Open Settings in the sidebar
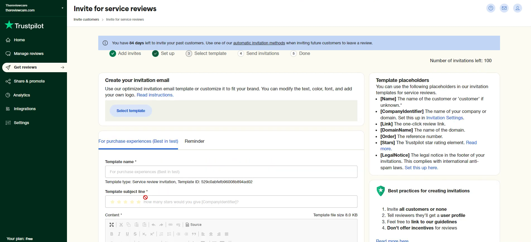 coord(21,123)
